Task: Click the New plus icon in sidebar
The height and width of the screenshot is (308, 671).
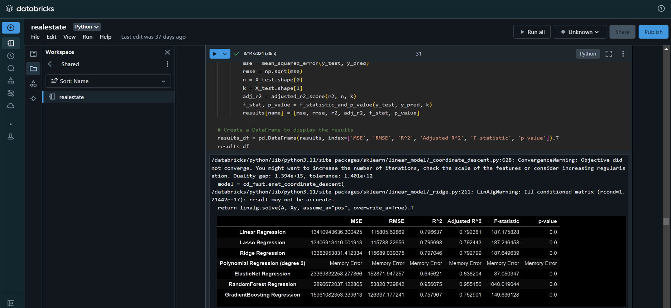Action: click(11, 28)
